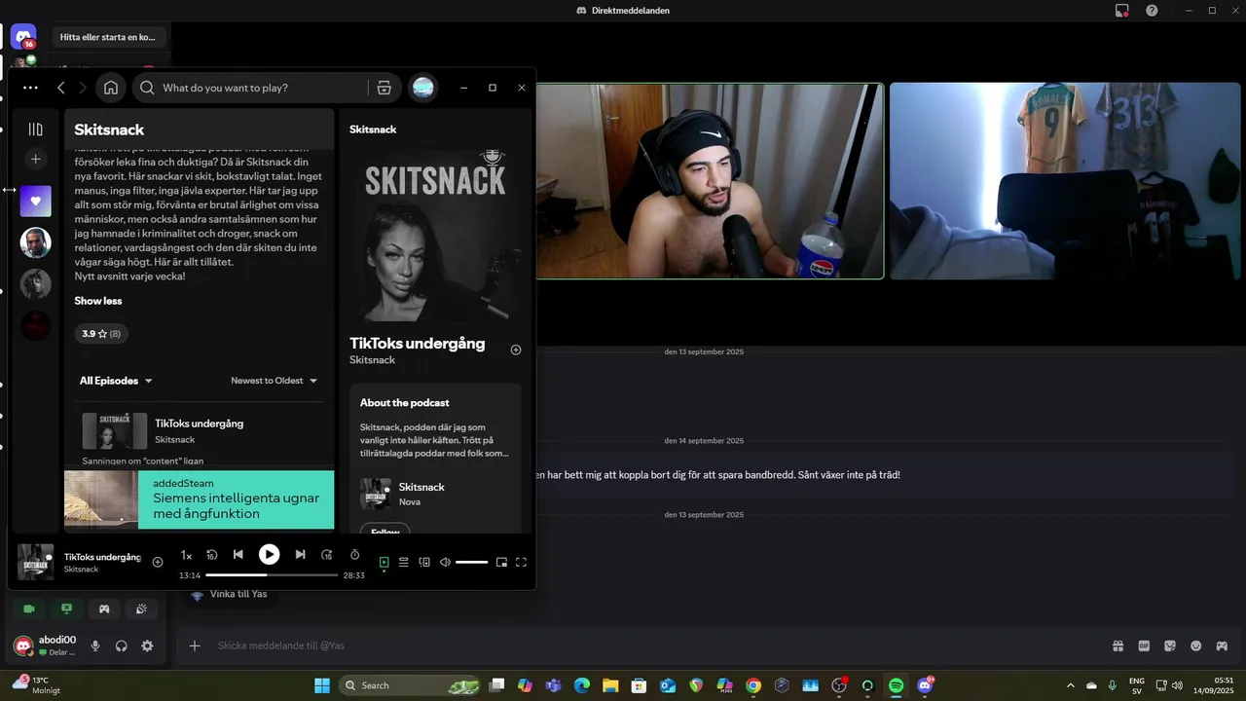This screenshot has height=701, width=1246.
Task: Enter Spotify full screen mode
Action: 521,562
